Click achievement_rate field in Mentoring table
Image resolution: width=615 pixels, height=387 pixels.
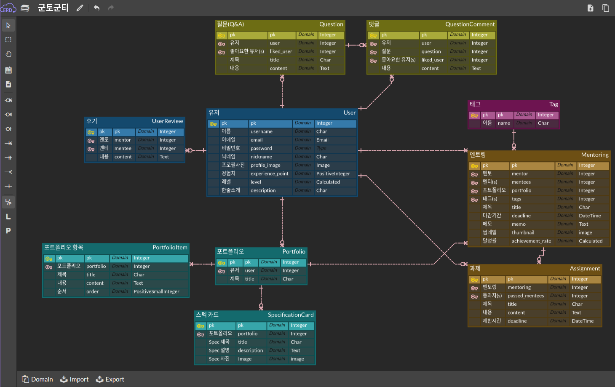[x=532, y=241]
